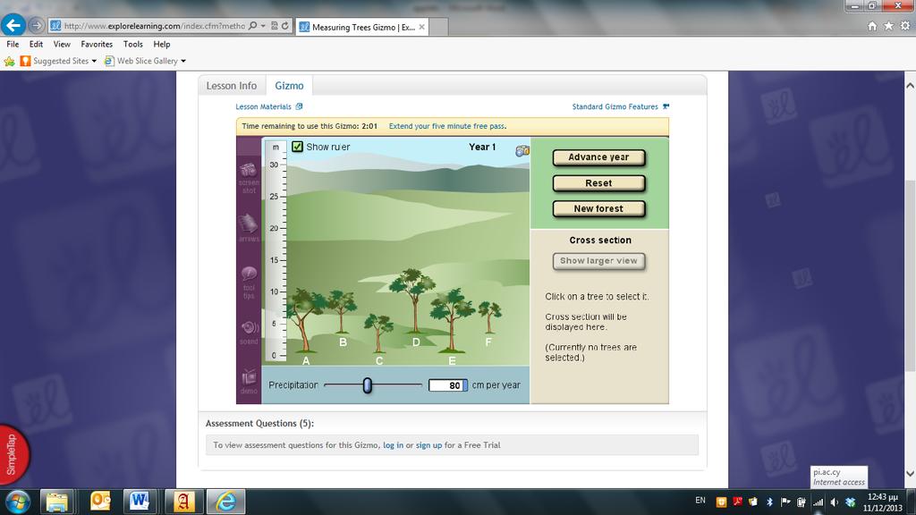Click the Dropbox tray icon
This screenshot has height=515, width=916.
point(851,502)
